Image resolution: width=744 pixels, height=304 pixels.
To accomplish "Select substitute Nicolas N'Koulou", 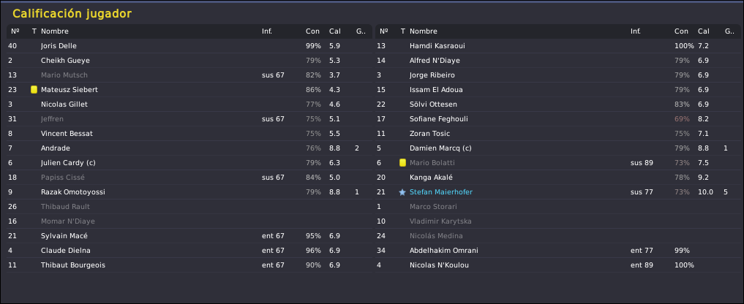I will point(558,265).
